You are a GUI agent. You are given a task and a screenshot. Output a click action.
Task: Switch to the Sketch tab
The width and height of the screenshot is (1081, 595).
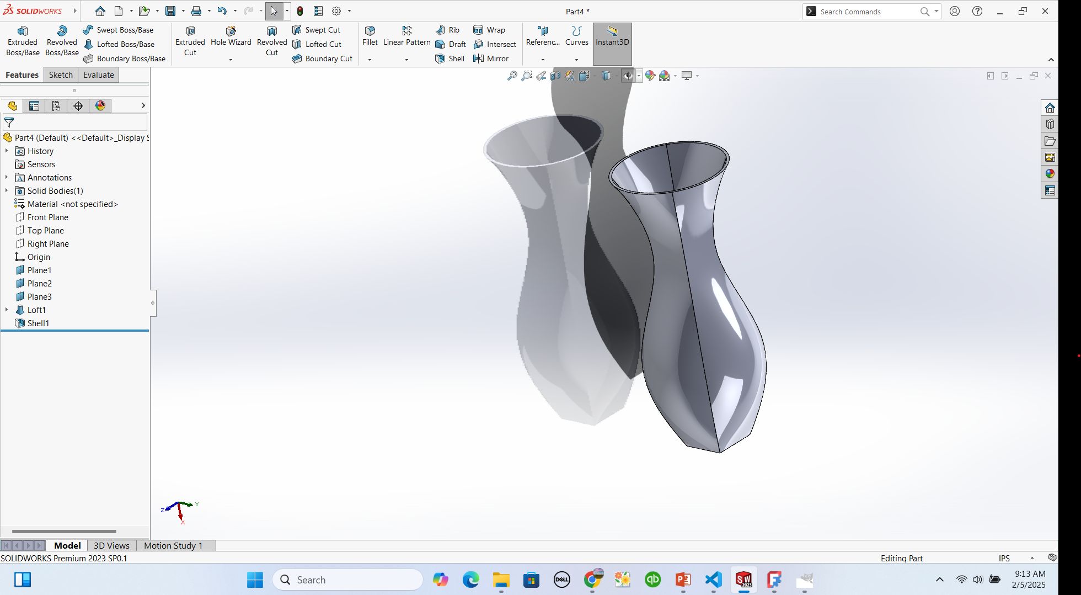(x=61, y=75)
